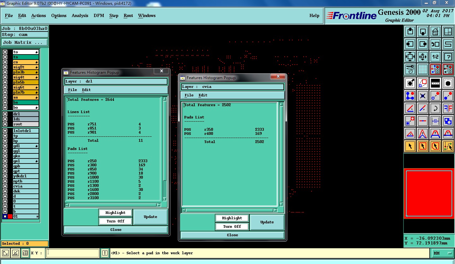The height and width of the screenshot is (264, 455).
Task: Open the Windows menu
Action: [147, 15]
